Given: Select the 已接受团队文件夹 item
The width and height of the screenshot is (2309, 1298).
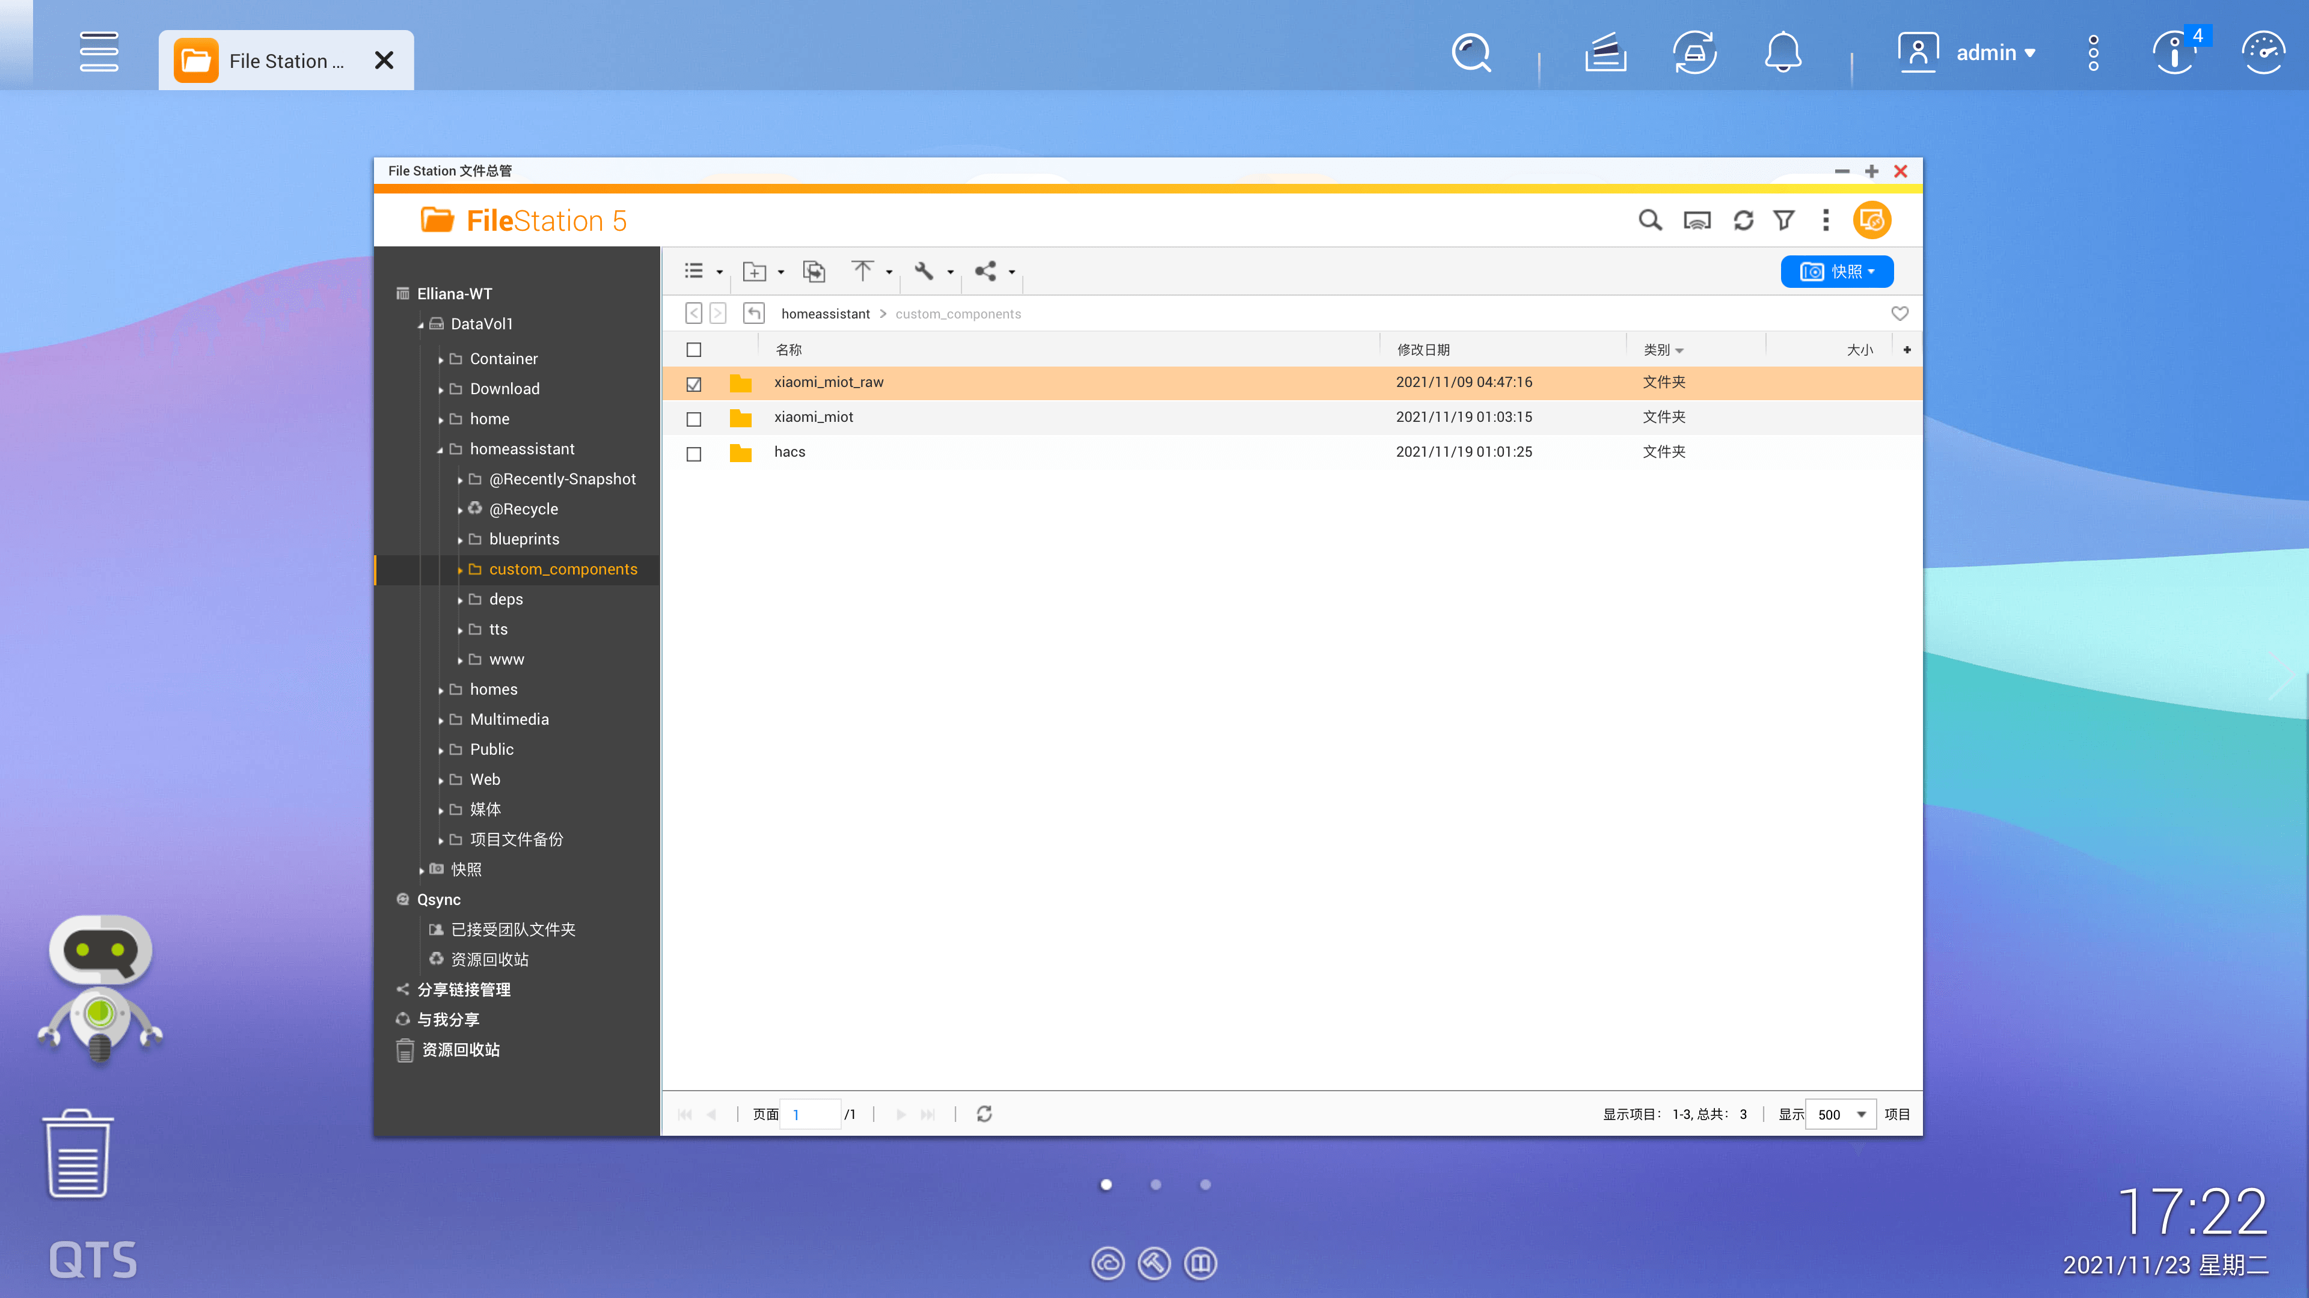Looking at the screenshot, I should 514,930.
